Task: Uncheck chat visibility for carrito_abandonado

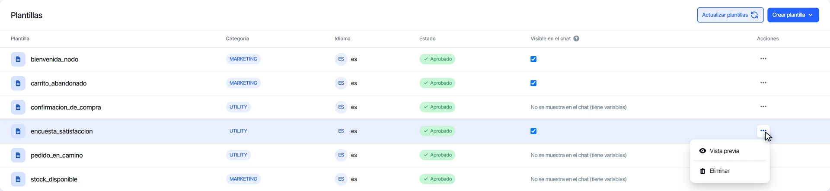Action: [533, 83]
